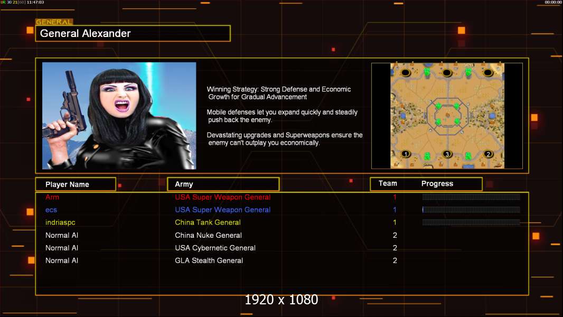563x317 pixels.
Task: Click China Tank General army text
Action: point(208,222)
